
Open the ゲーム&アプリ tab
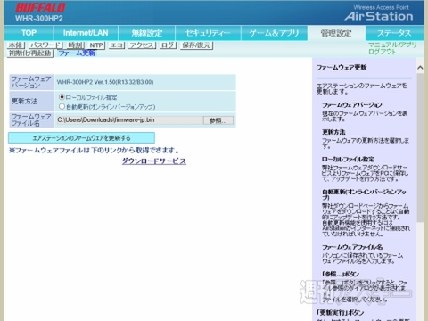(x=274, y=33)
